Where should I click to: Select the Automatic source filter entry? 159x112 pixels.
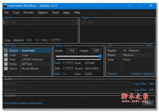29,50
